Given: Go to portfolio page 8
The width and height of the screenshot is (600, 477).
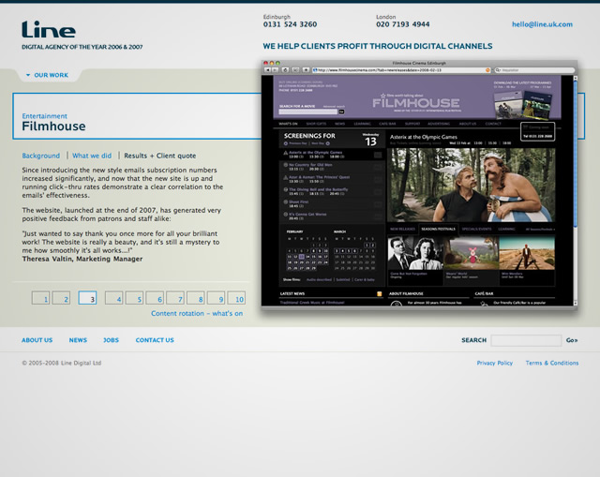Looking at the screenshot, I should [196, 298].
